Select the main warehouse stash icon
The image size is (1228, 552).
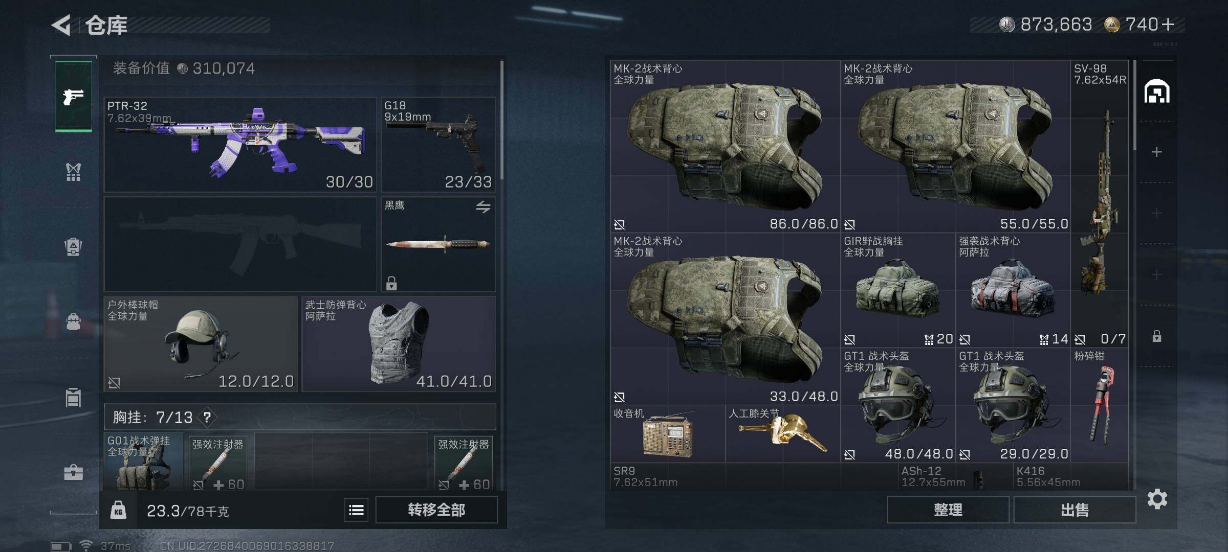[x=1157, y=92]
